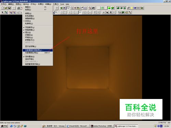Viewport: 171px width, 128px height.
Task: Click the Windows Start button
Action: [x=4, y=126]
